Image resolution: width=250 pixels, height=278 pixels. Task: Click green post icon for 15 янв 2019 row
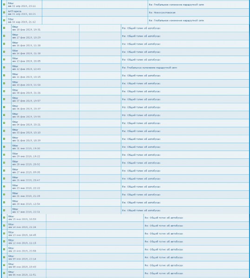point(4,218)
